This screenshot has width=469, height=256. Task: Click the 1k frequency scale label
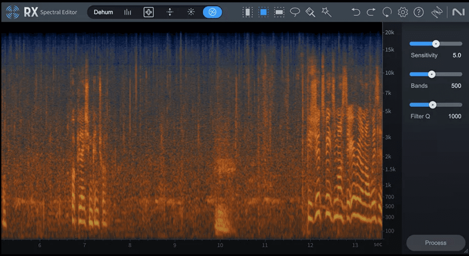point(388,185)
